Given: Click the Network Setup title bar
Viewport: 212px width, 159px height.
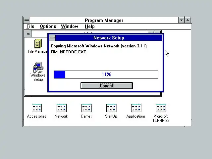Looking at the screenshot, I should pyautogui.click(x=109, y=38).
